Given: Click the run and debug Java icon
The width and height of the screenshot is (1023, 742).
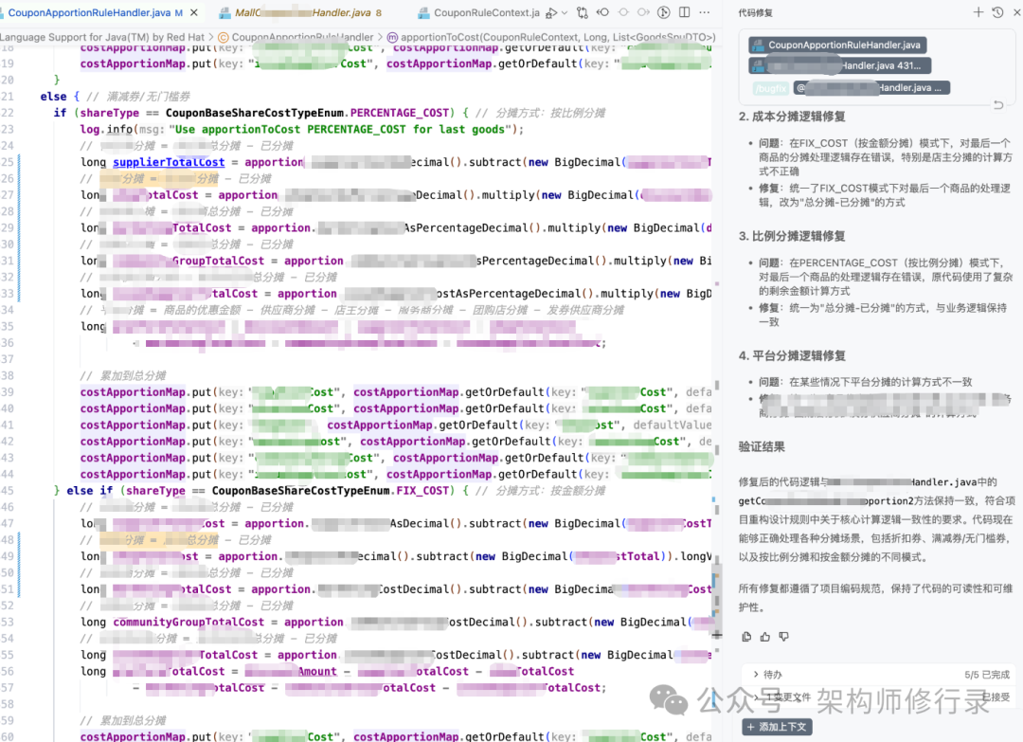Looking at the screenshot, I should [552, 12].
